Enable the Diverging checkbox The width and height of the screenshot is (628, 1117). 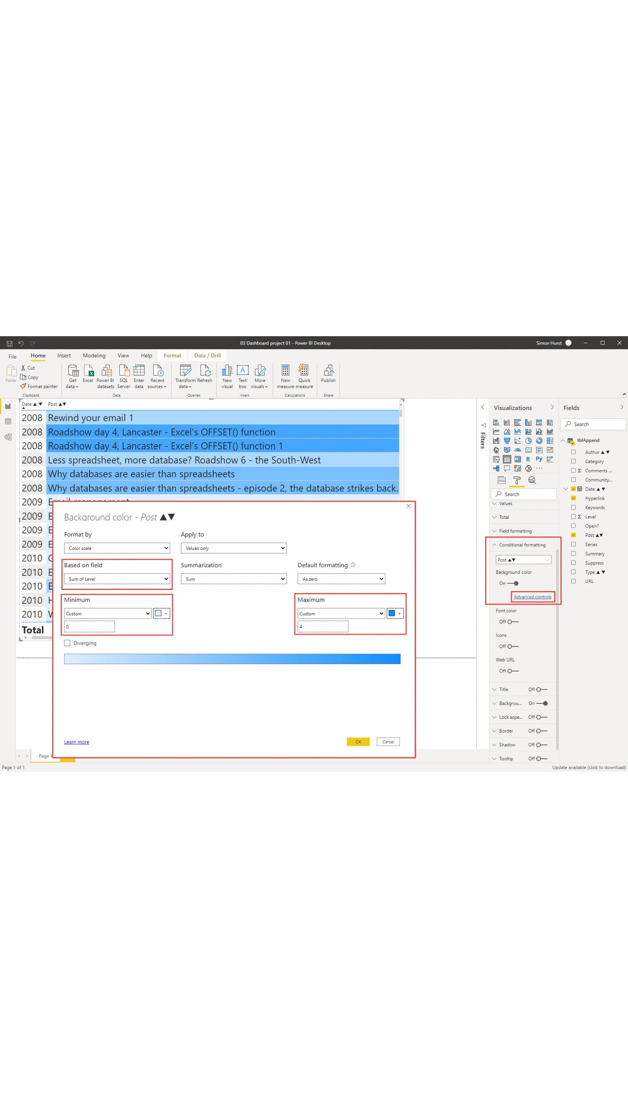[67, 643]
